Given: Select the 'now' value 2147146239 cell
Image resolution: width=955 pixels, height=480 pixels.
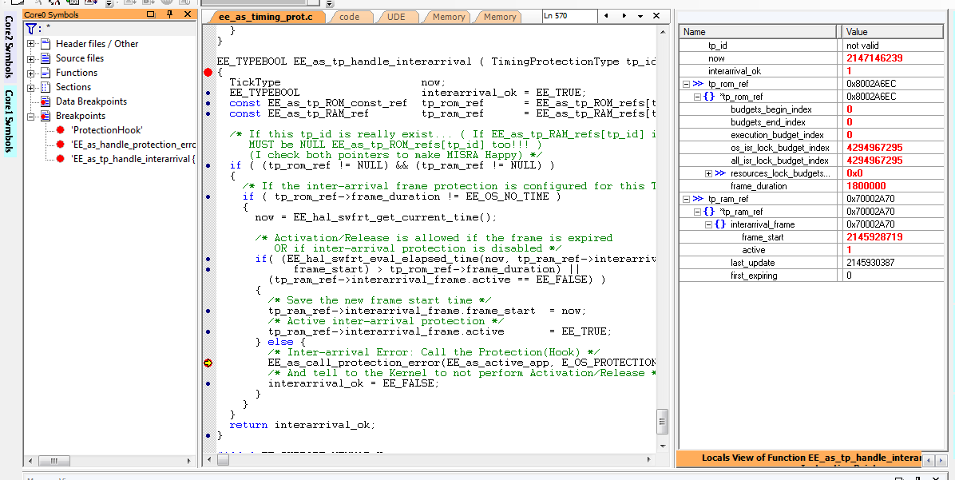Looking at the screenshot, I should click(x=892, y=58).
